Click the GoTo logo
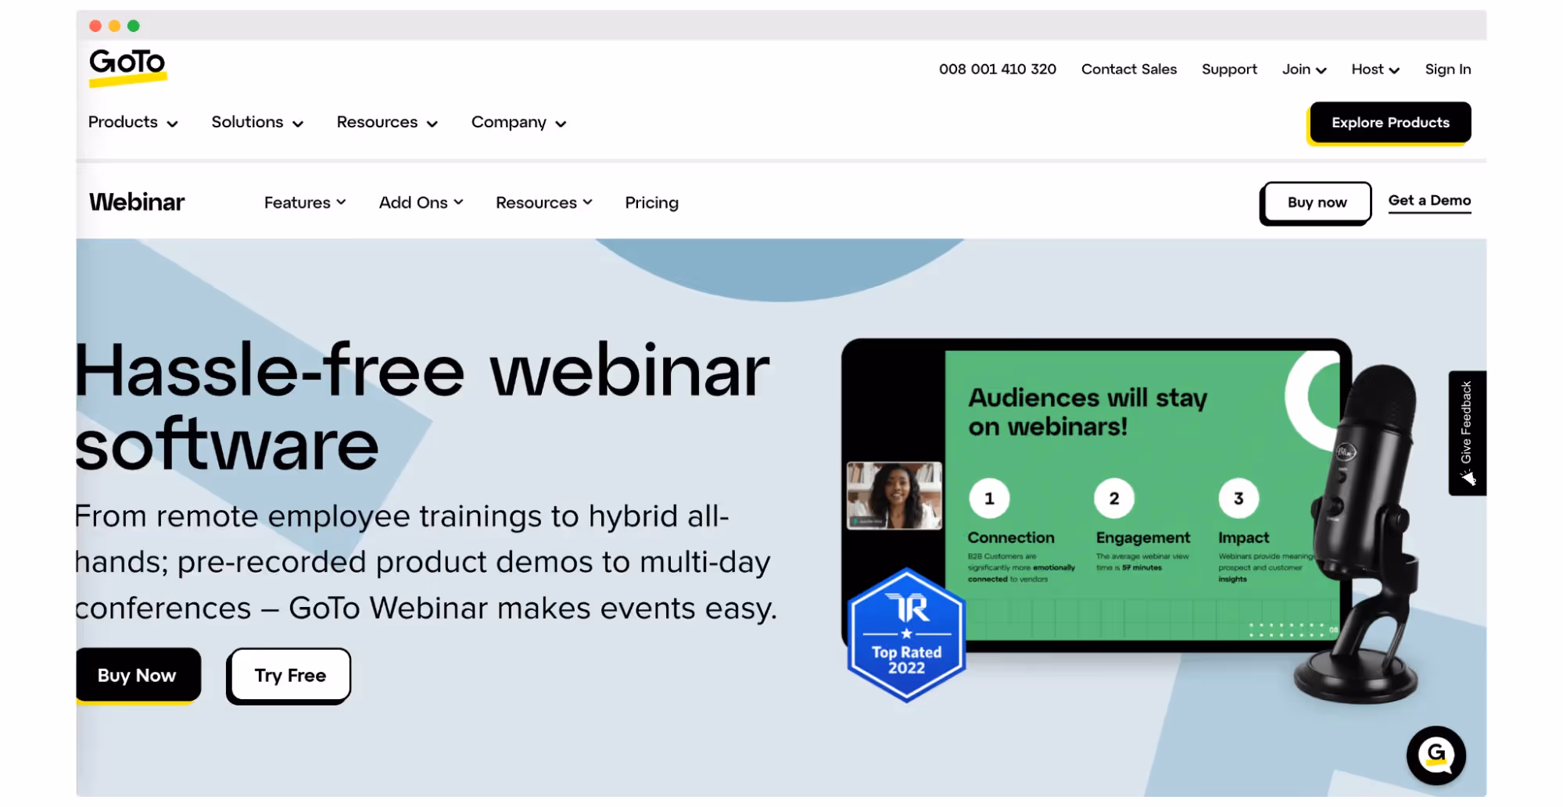The image size is (1563, 807). pyautogui.click(x=127, y=66)
